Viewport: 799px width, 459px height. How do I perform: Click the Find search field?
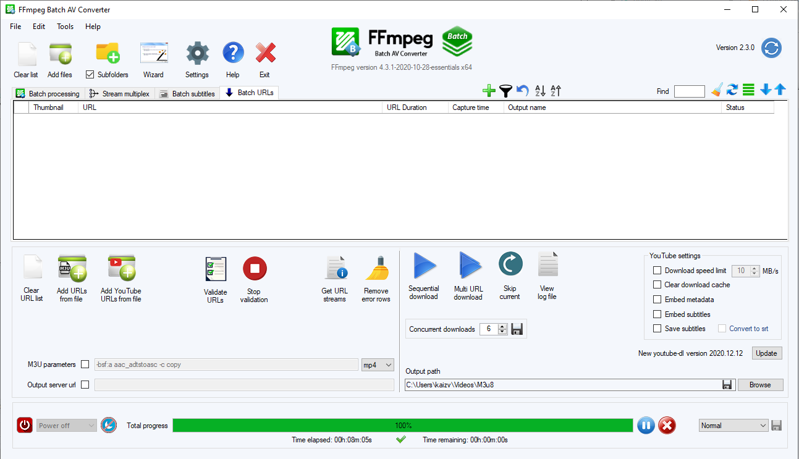[x=690, y=91]
